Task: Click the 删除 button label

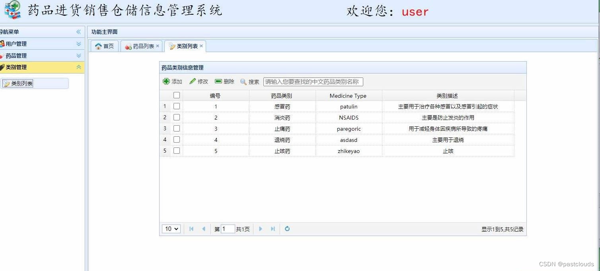Action: pos(229,81)
